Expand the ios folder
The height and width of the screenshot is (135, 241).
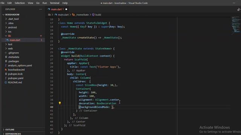coord(9,31)
